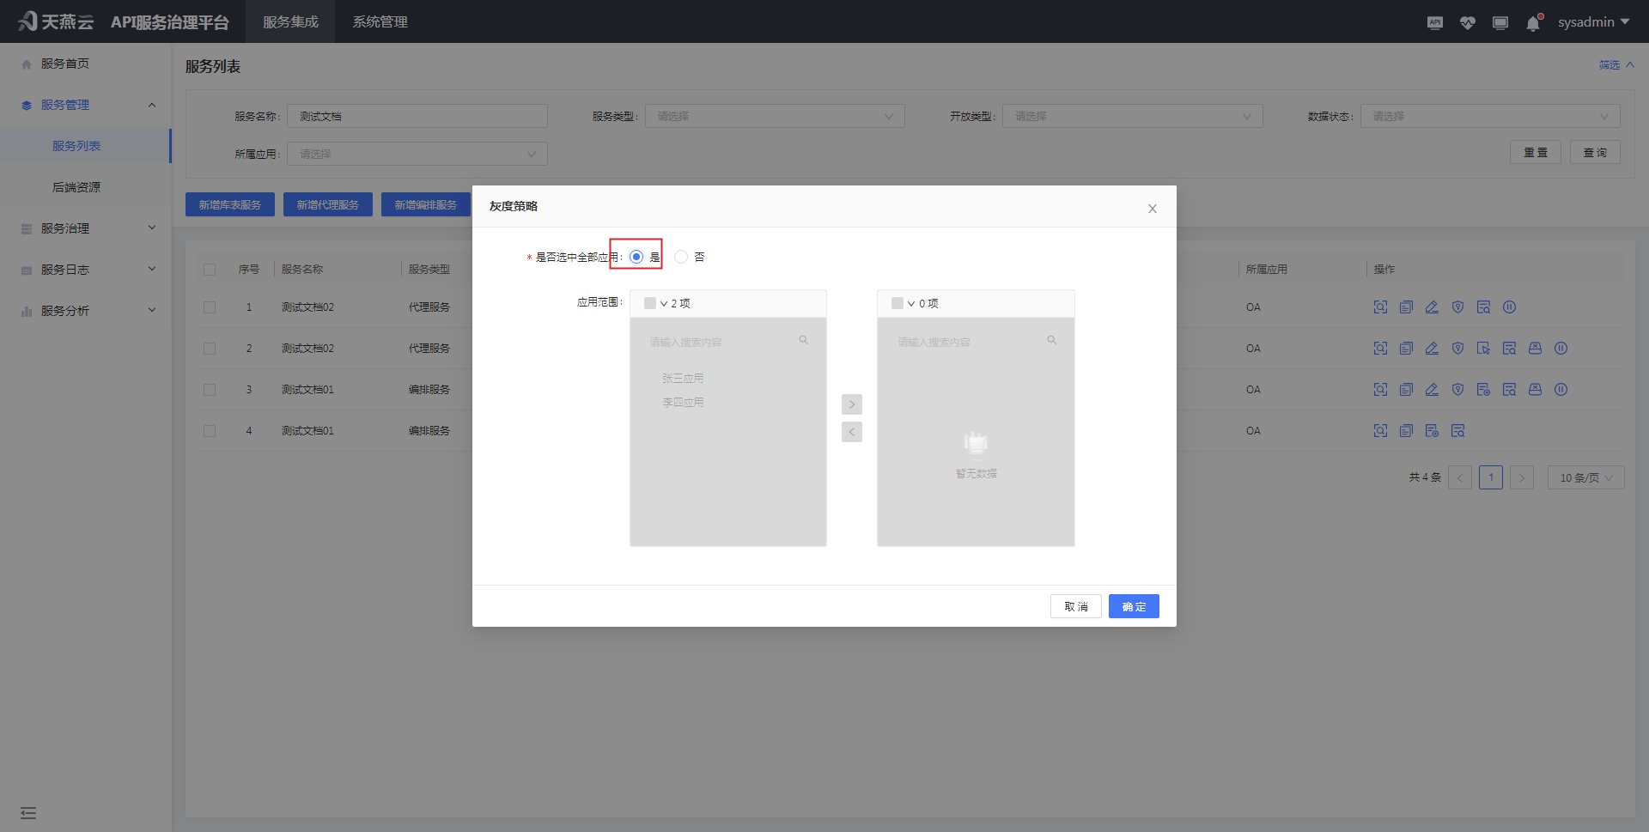The width and height of the screenshot is (1649, 832).
Task: Select the 是 radio option
Action: 636,257
